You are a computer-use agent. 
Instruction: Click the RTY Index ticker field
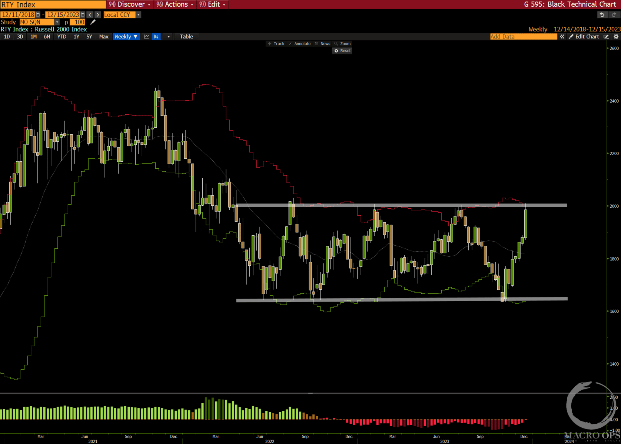[53, 4]
